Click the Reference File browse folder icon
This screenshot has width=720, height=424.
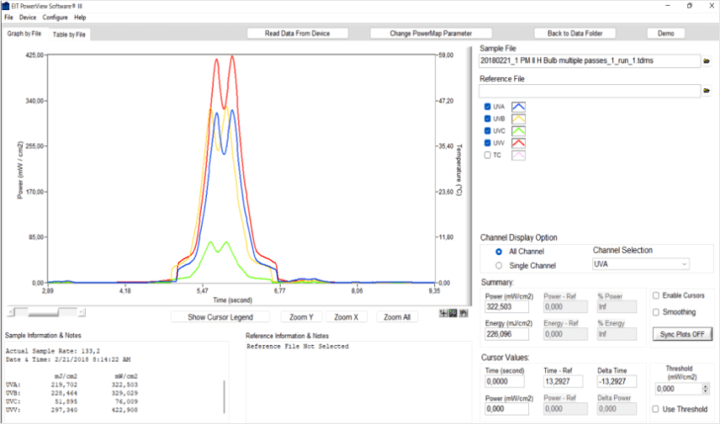(706, 91)
